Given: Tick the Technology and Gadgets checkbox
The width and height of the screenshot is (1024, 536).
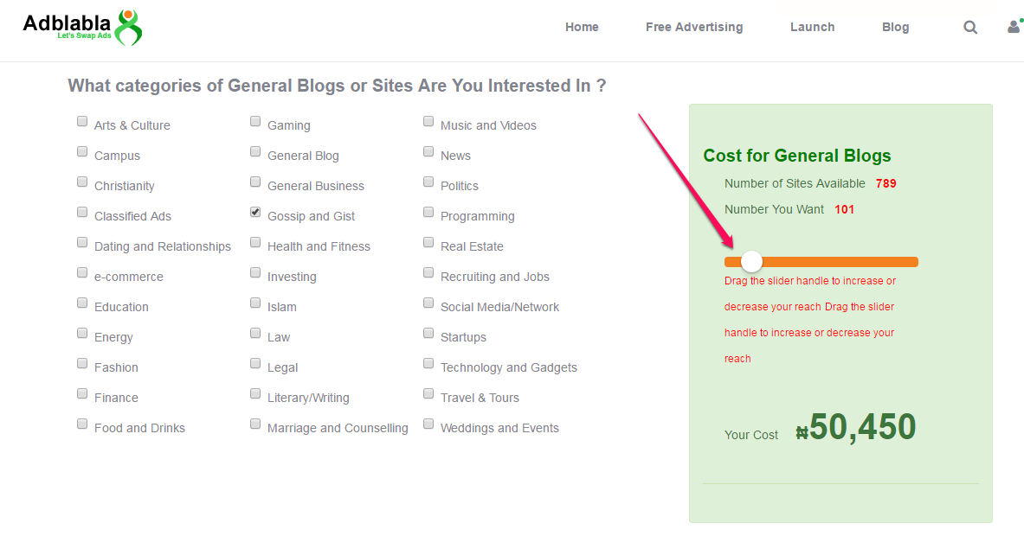Looking at the screenshot, I should [x=428, y=363].
